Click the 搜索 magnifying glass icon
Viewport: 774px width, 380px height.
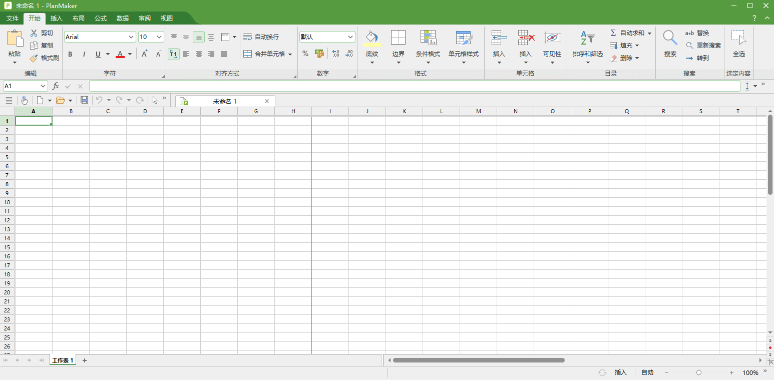pos(670,38)
